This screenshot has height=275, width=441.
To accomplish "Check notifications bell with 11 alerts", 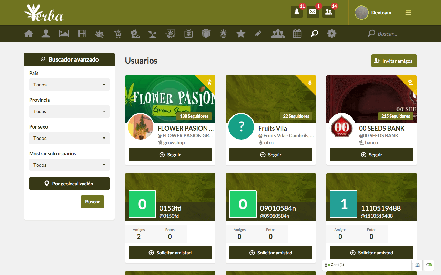I will coord(297,12).
